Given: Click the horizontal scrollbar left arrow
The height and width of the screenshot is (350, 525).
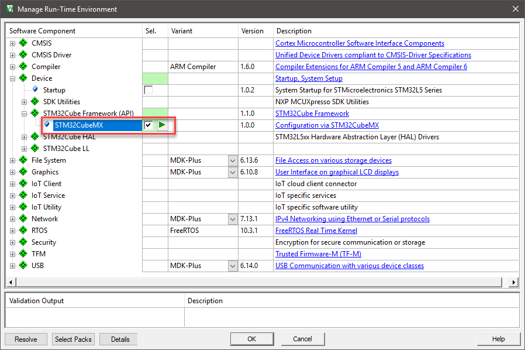Looking at the screenshot, I should [11, 282].
